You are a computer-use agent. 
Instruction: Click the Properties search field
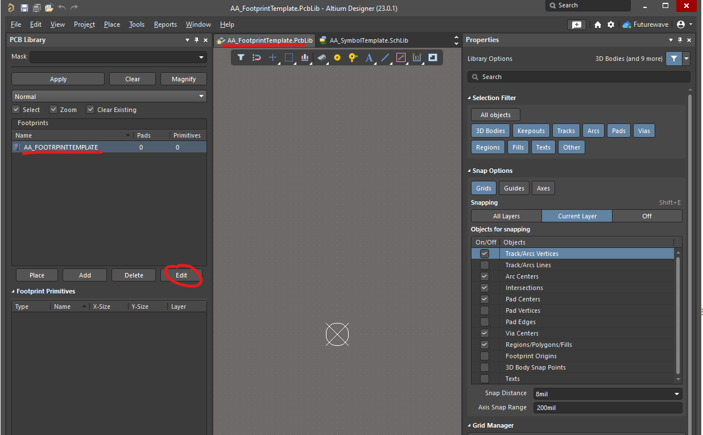point(579,77)
